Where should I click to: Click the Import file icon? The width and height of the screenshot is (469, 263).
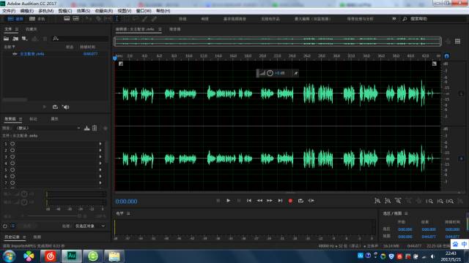click(15, 39)
